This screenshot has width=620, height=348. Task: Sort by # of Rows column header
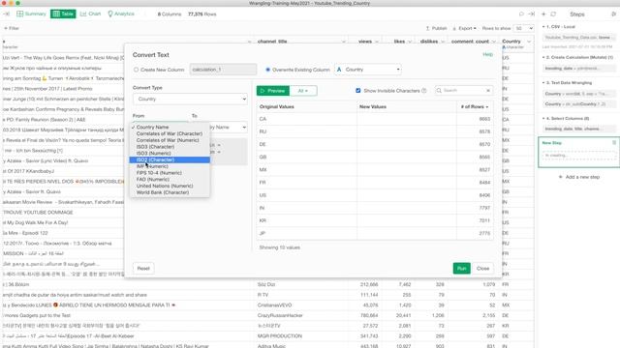pos(474,107)
